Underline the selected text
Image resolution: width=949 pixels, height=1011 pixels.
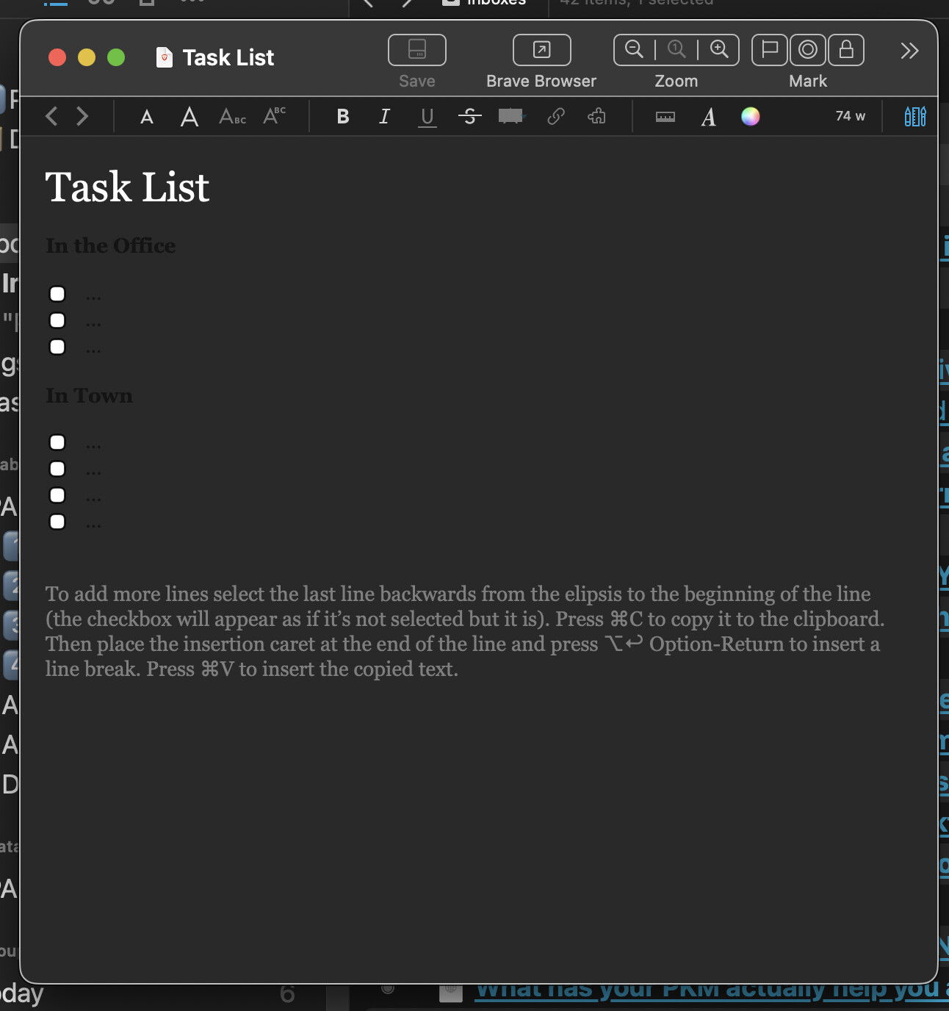pos(427,117)
